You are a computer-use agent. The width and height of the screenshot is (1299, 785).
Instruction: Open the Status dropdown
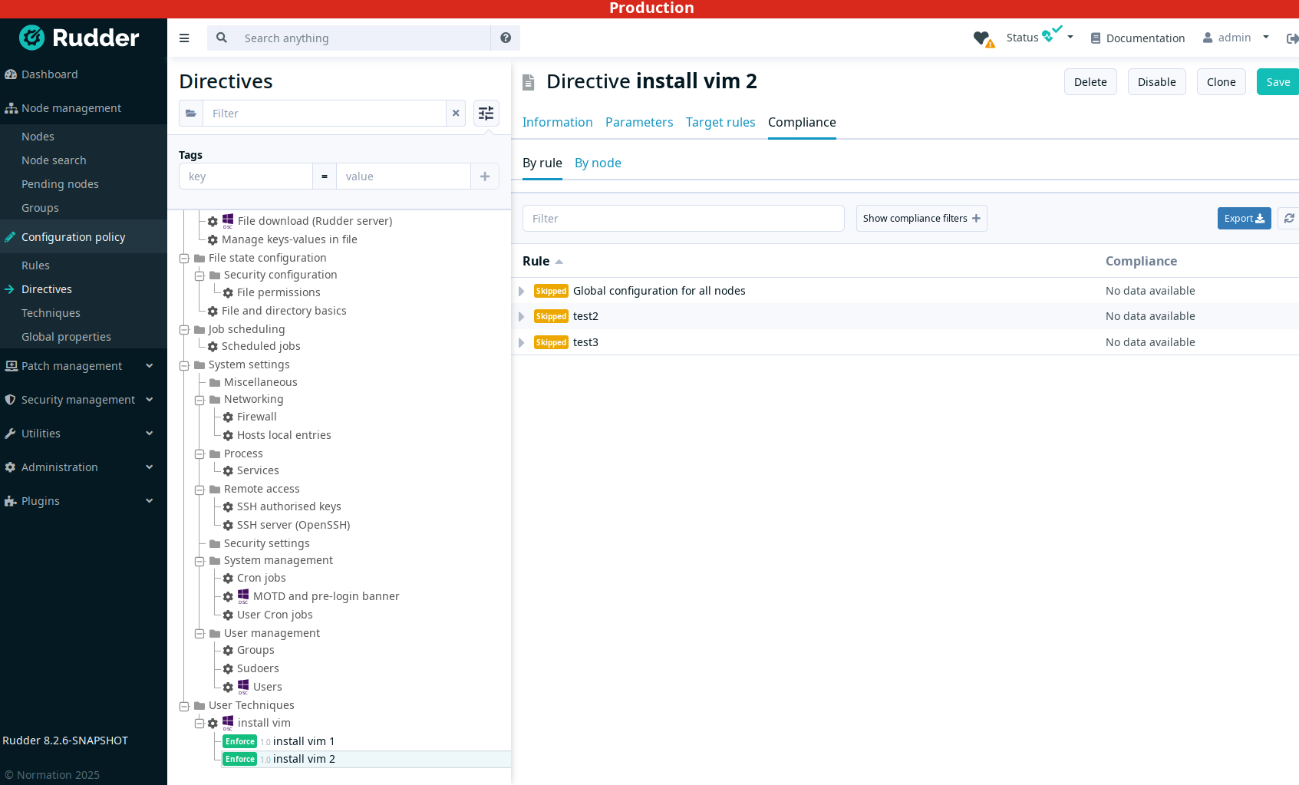coord(1040,38)
